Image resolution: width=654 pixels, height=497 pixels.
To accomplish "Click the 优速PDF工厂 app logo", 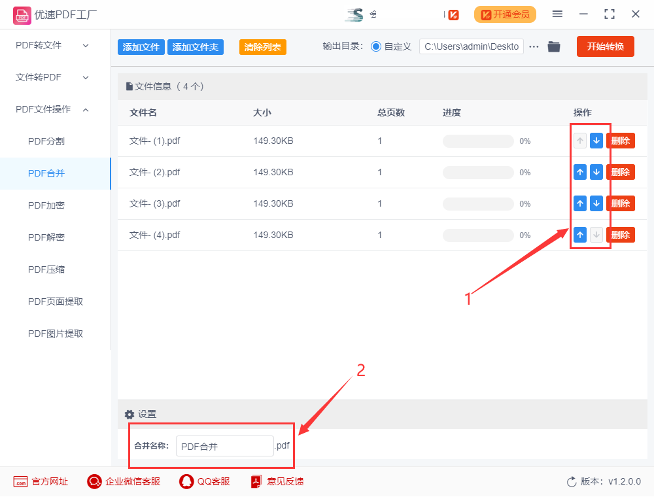I will (22, 16).
